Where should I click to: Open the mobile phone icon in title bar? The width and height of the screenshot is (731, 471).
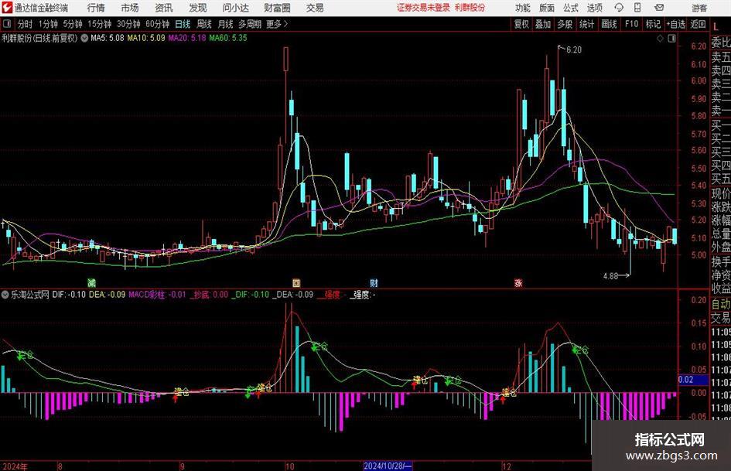pyautogui.click(x=637, y=8)
